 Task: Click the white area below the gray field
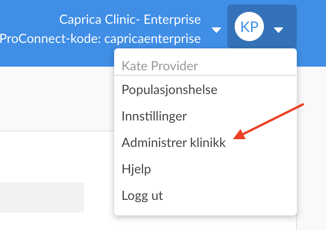(57, 221)
